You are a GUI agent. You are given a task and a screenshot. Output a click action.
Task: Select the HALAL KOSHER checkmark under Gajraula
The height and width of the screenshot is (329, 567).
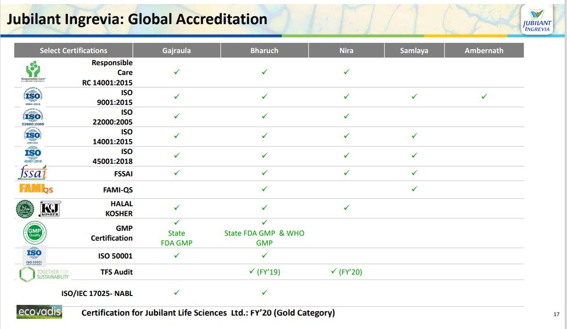click(x=176, y=207)
